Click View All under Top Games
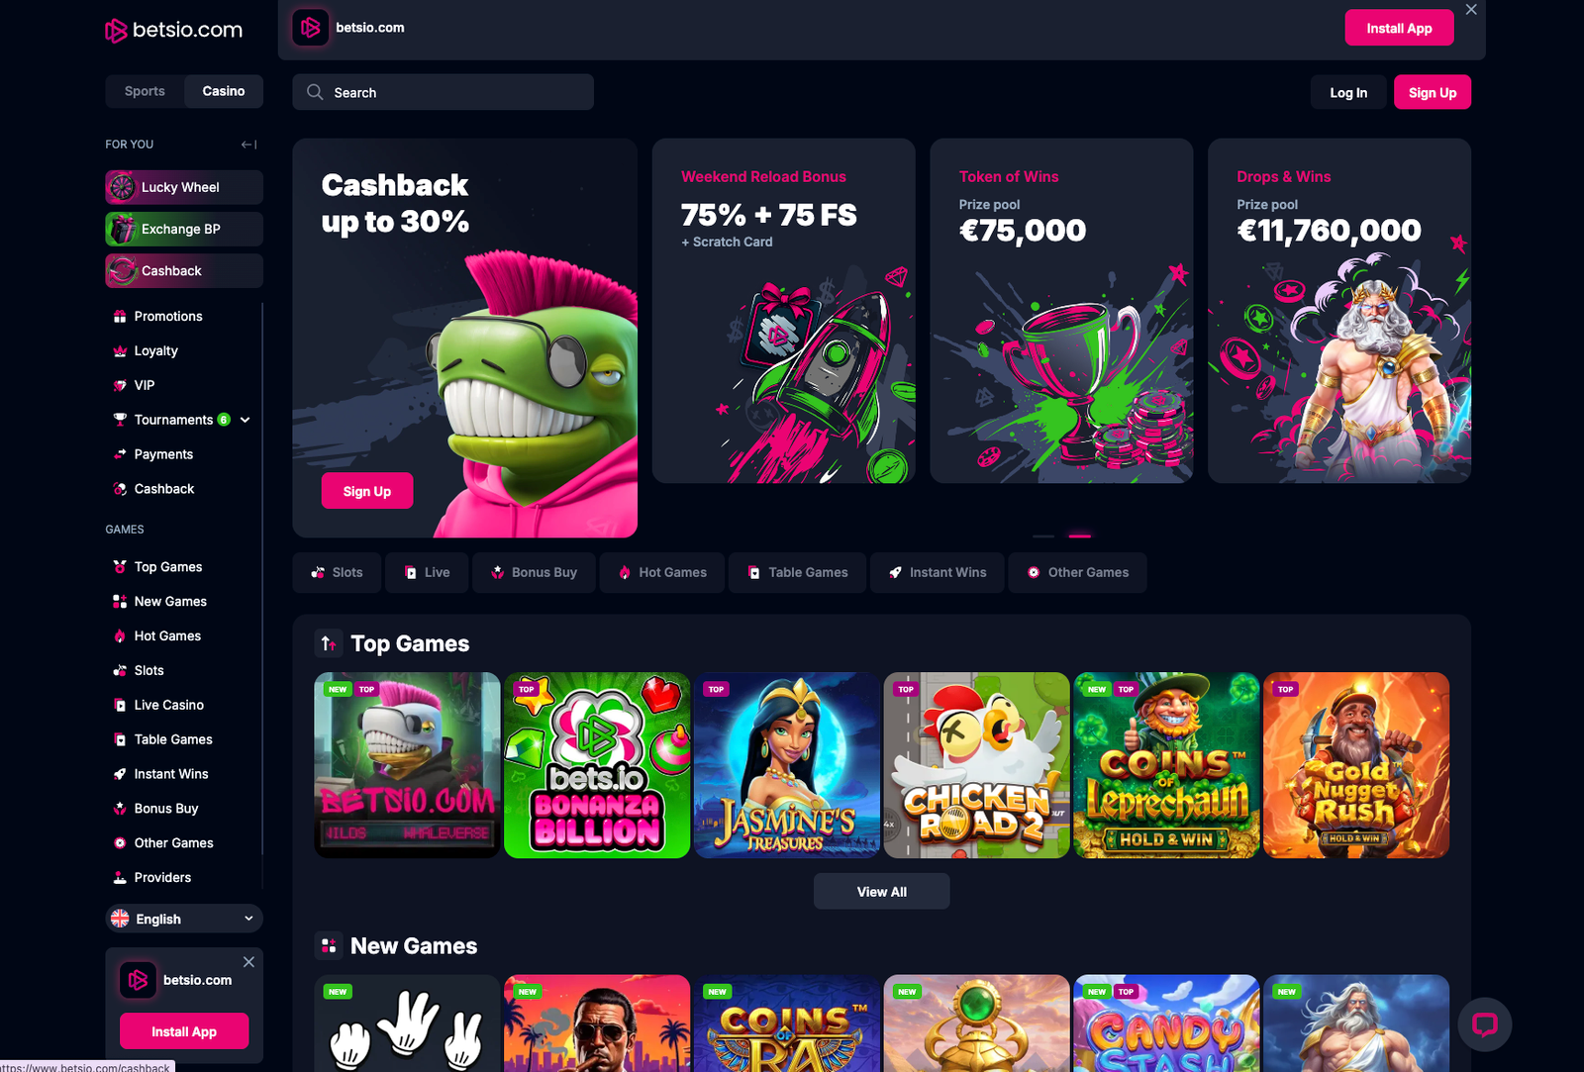Image resolution: width=1584 pixels, height=1072 pixels. (x=881, y=892)
